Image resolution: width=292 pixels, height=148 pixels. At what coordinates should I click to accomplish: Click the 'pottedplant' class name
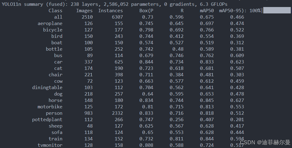47,120
